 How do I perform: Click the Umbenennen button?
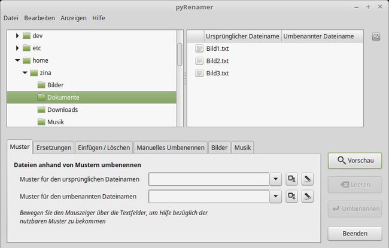click(355, 209)
